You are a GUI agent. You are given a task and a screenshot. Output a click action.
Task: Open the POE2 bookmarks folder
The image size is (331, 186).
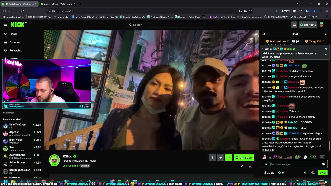point(312,17)
